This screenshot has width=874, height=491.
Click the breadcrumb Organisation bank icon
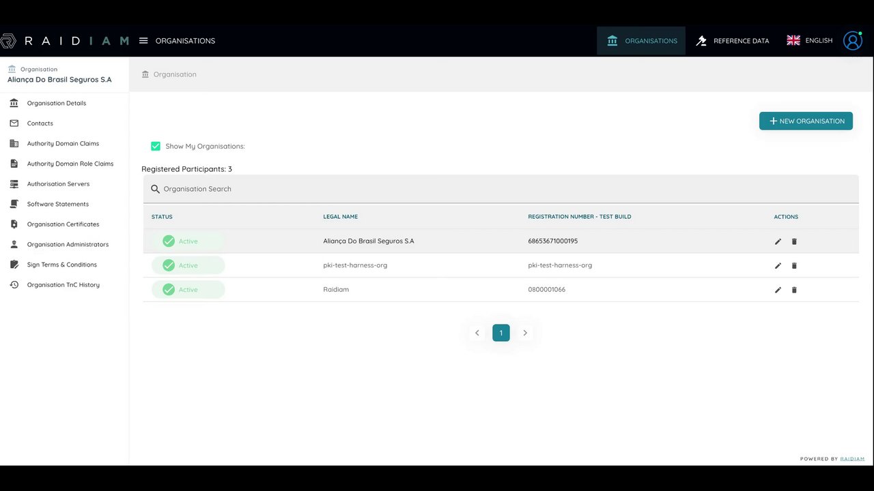[x=145, y=74]
